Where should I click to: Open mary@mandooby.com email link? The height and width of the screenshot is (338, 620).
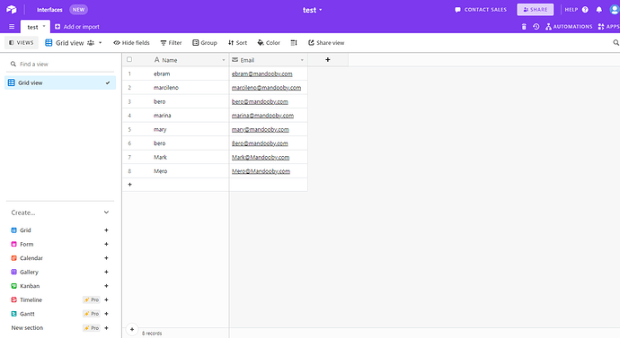[x=261, y=129]
